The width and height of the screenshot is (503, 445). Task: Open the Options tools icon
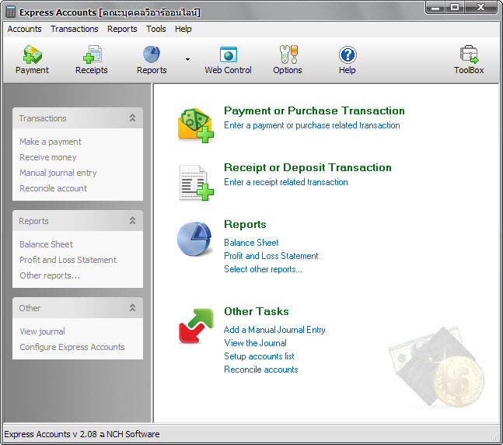coord(288,54)
